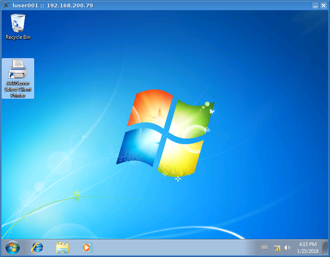
Task: Click the 4:15 PM clock time
Action: [308, 244]
